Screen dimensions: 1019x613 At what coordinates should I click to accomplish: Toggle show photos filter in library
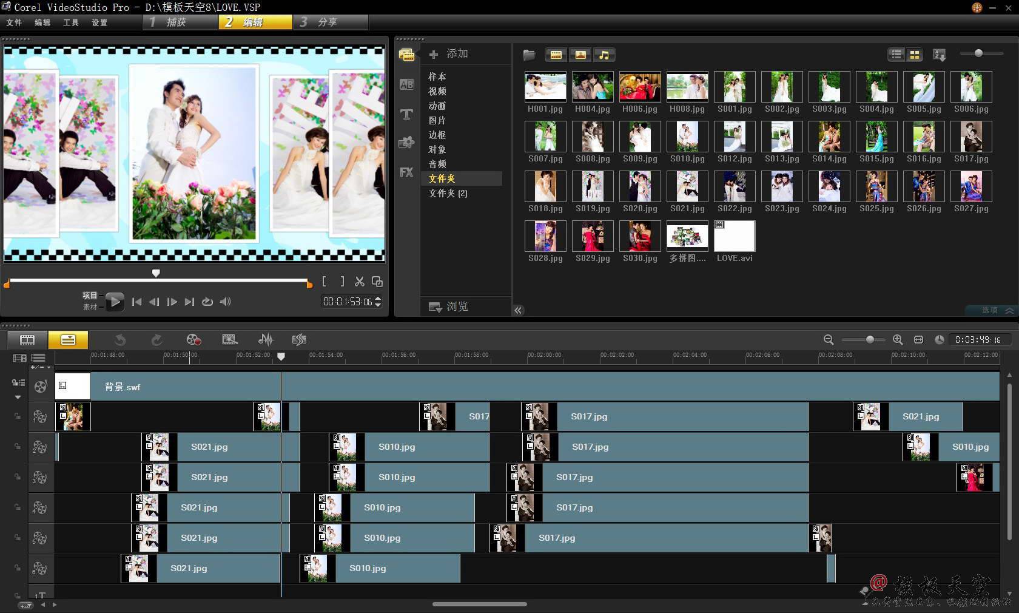pos(580,55)
